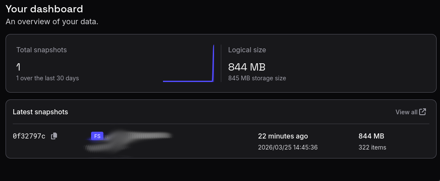The image size is (440, 181).
Task: Open snapshot 0f32797c
Action: [29, 136]
